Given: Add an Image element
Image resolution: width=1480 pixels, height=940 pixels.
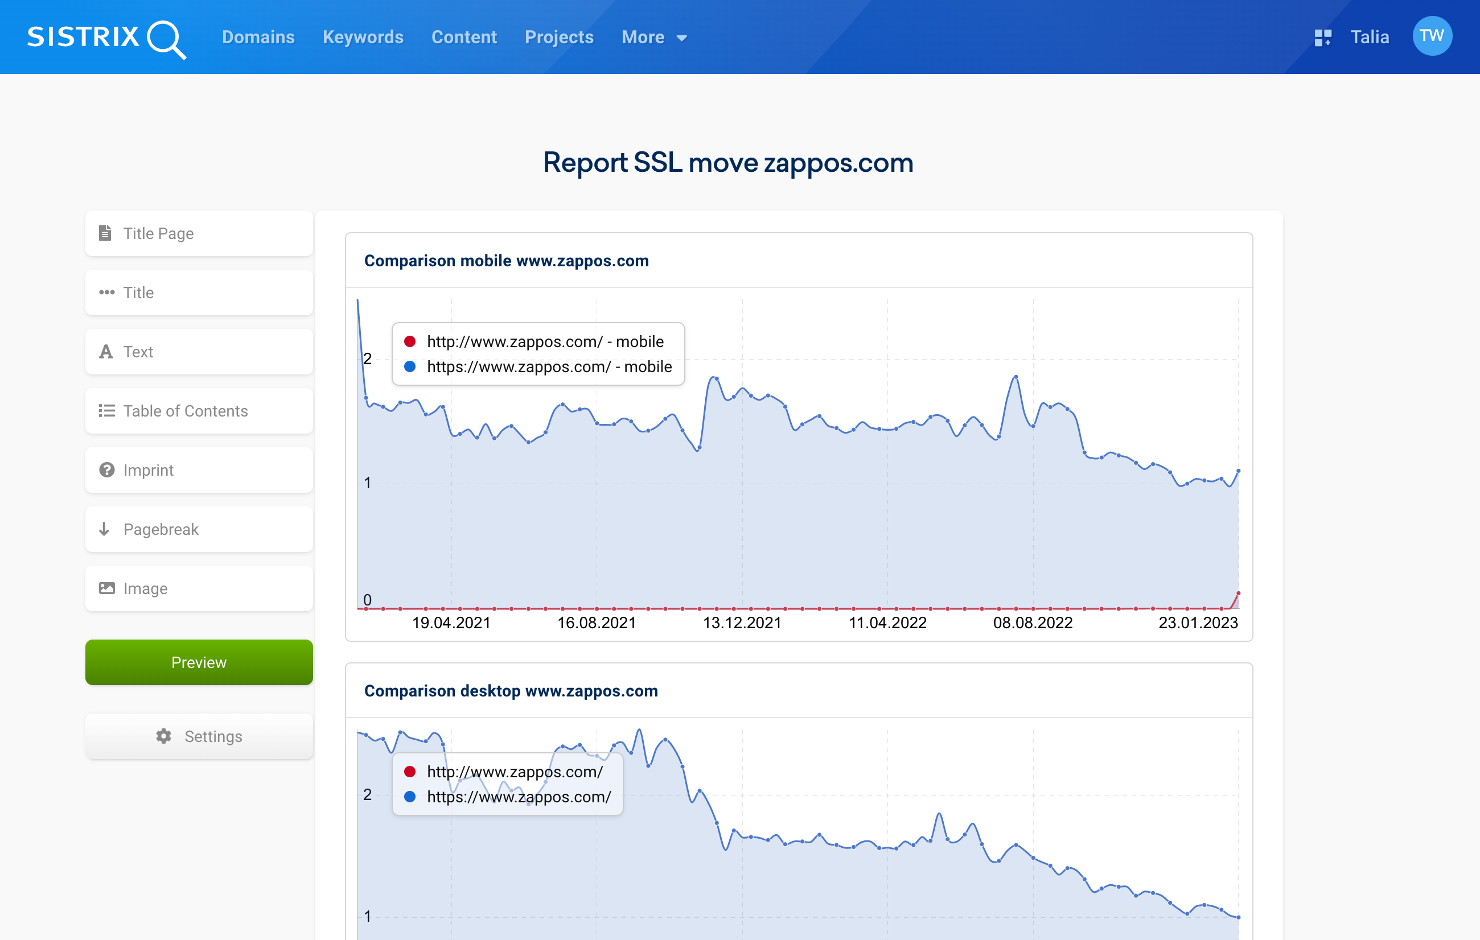Looking at the screenshot, I should click(x=199, y=588).
